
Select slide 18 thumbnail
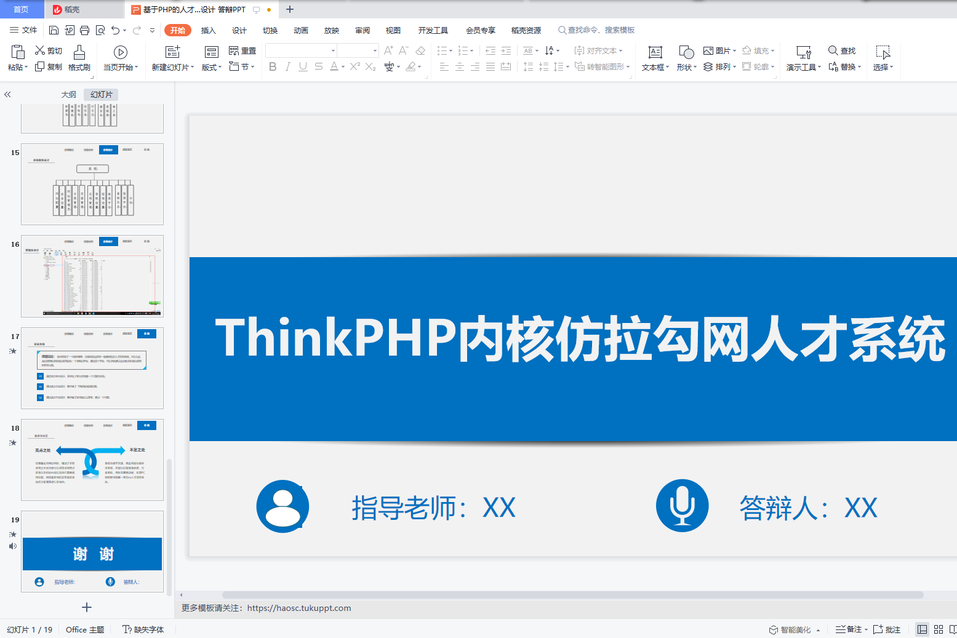92,460
